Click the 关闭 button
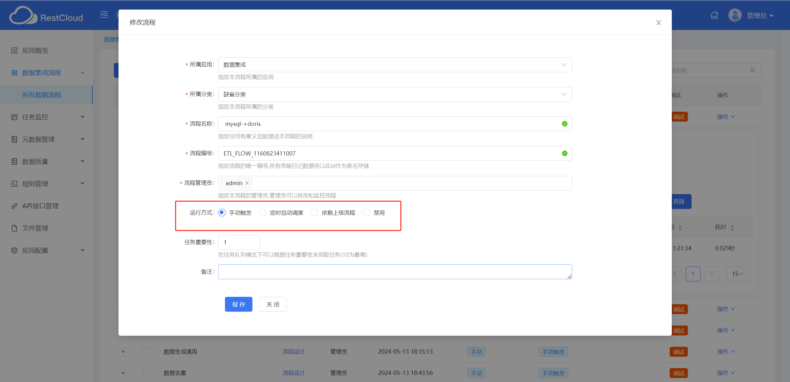The image size is (790, 382). tap(272, 304)
